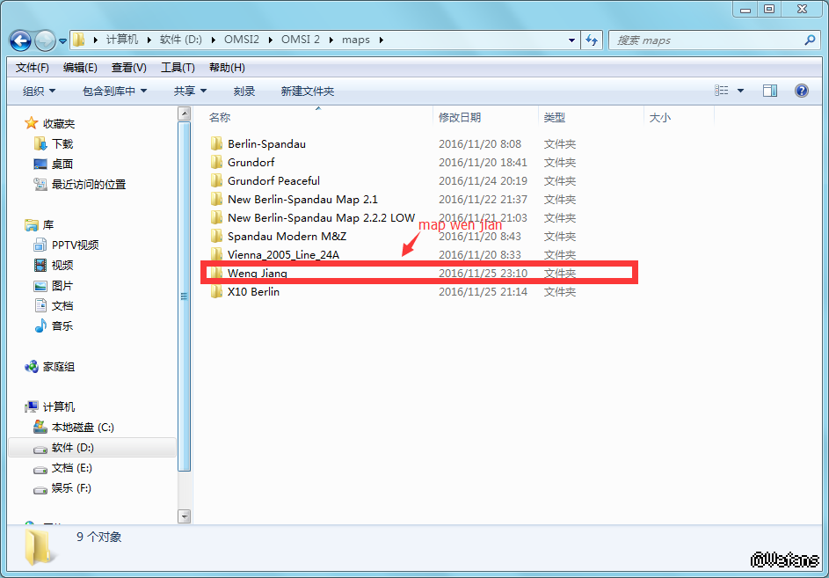
Task: Click the refresh button beside address bar
Action: tap(592, 40)
